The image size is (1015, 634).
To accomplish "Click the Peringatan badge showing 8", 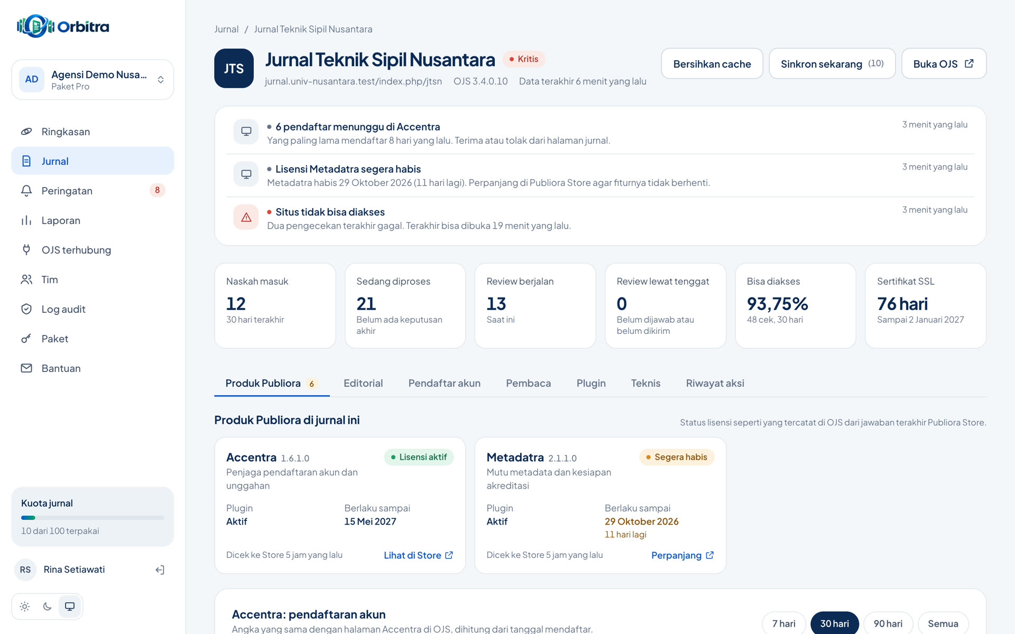I will [x=157, y=190].
